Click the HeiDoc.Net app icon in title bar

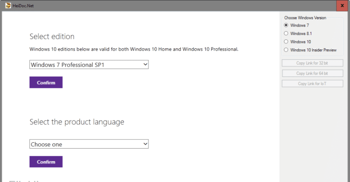(8, 6)
